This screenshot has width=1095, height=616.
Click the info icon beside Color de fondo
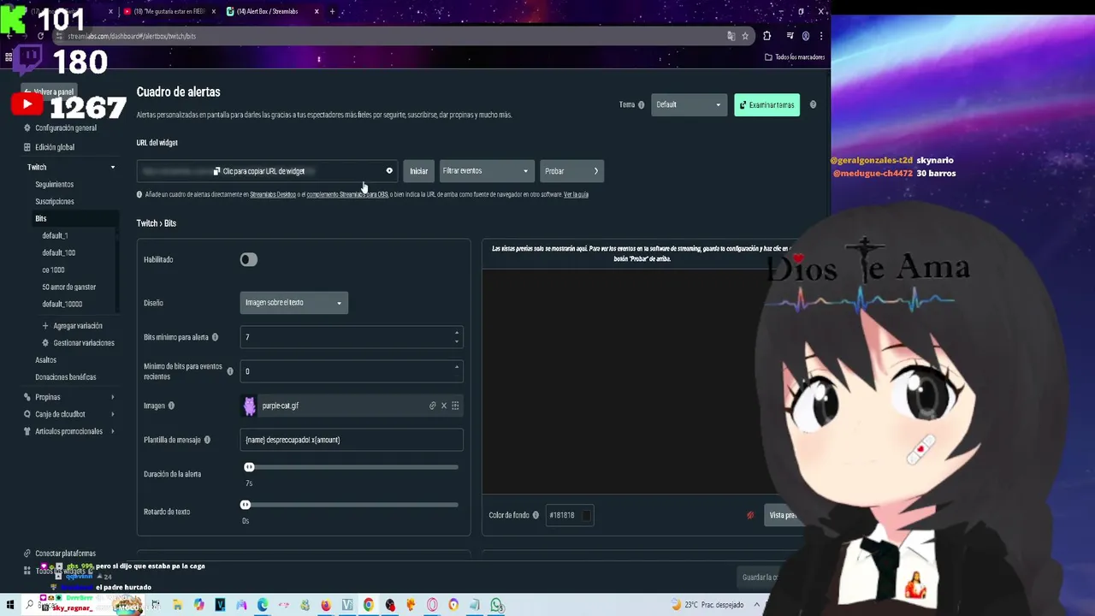[x=536, y=515]
